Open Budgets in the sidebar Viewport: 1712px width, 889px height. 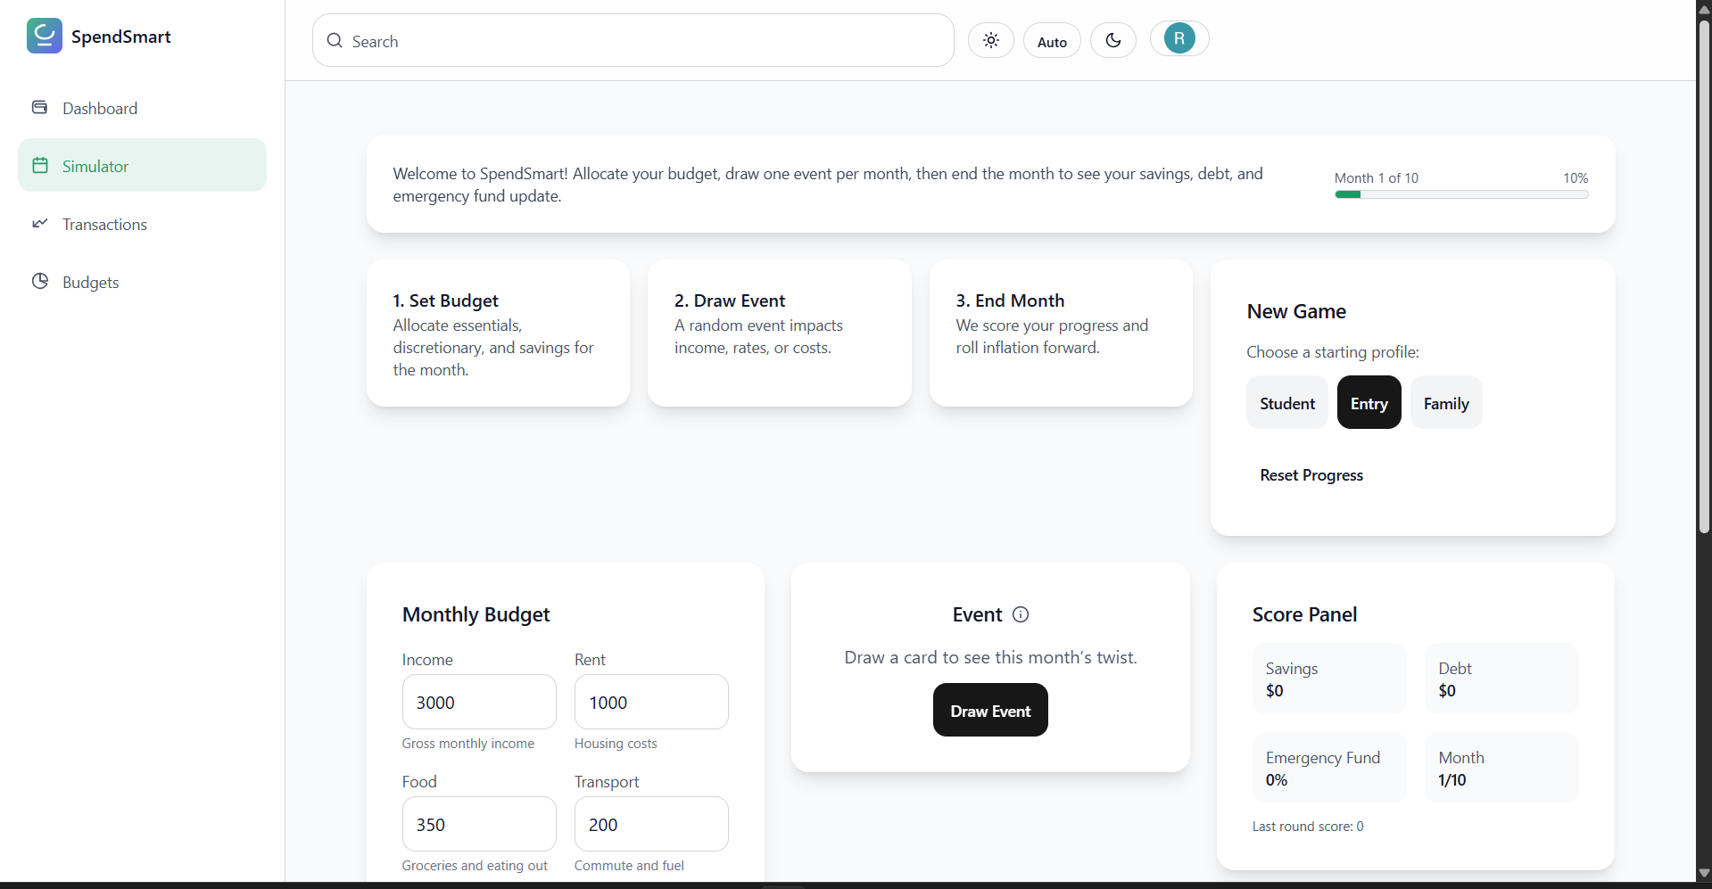click(x=143, y=282)
